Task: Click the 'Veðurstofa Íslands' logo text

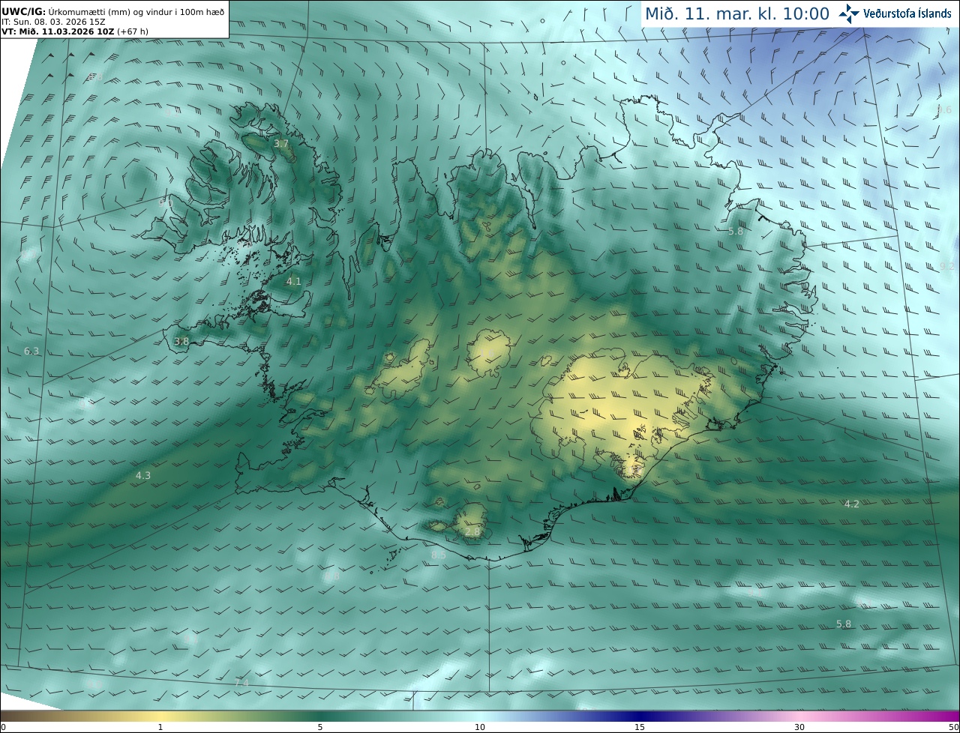Action: point(907,13)
